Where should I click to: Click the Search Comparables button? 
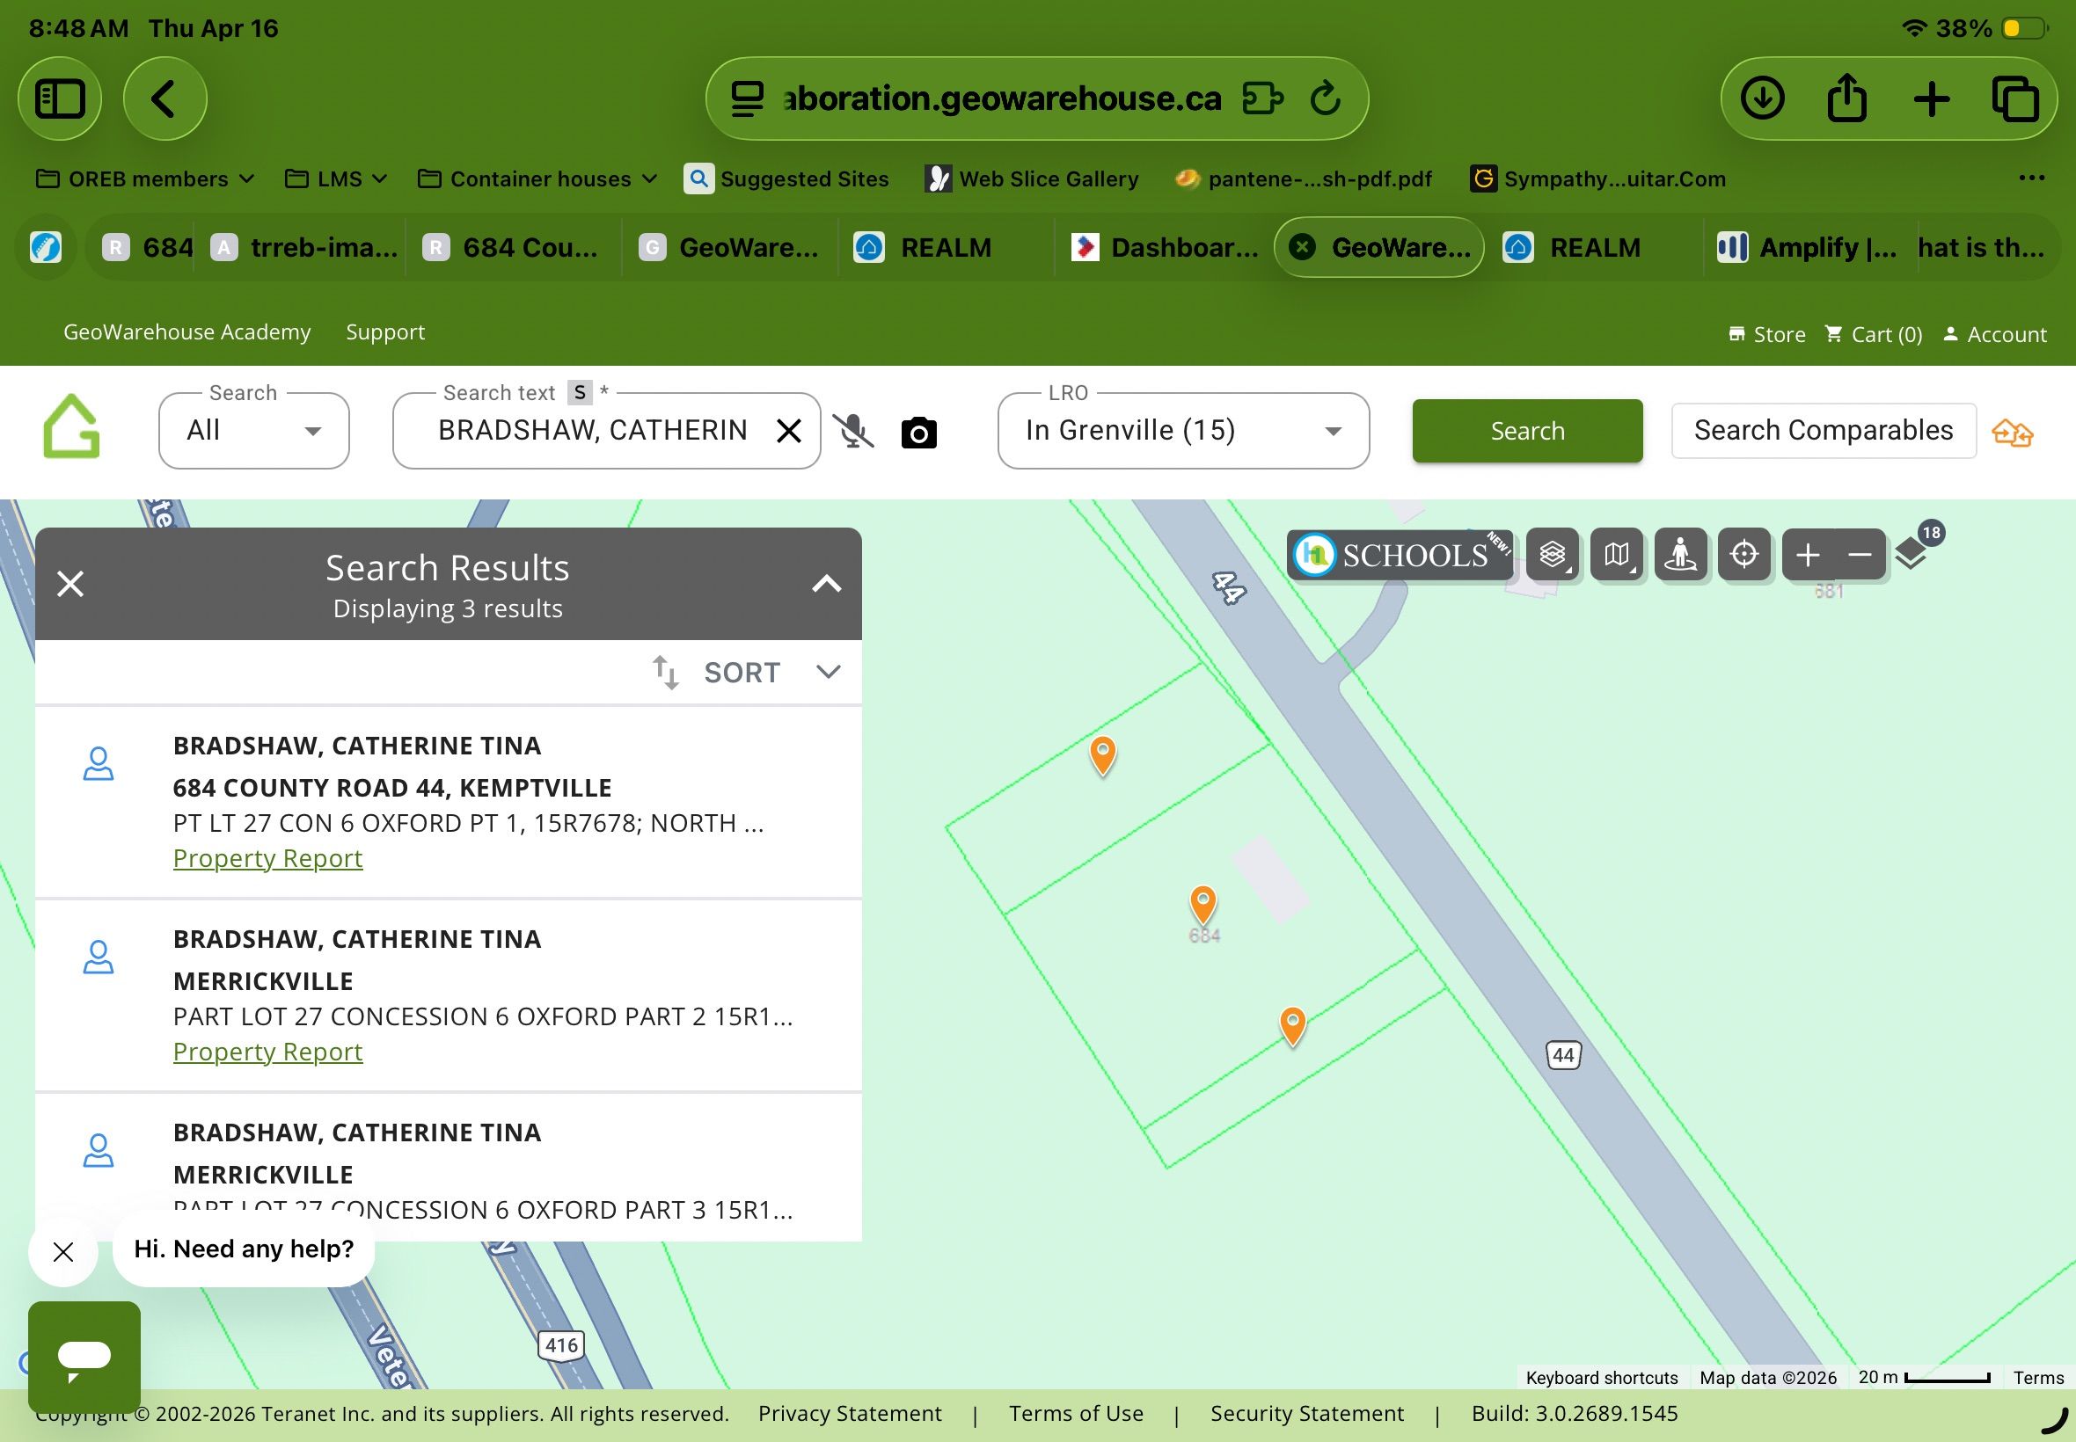pyautogui.click(x=1823, y=431)
